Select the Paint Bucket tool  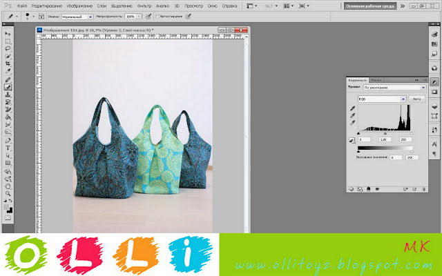[8, 117]
